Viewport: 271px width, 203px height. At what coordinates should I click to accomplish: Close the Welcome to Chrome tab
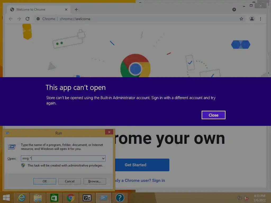click(x=66, y=10)
